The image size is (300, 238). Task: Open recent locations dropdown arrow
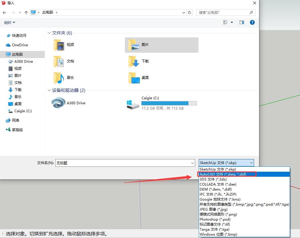coord(20,13)
